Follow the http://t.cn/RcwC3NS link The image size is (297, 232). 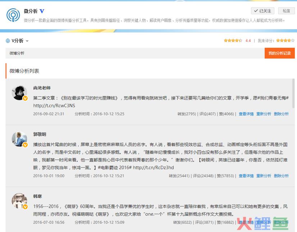(54, 106)
